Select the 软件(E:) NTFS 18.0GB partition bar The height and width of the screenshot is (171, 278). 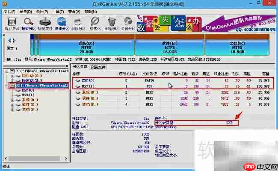[170, 45]
